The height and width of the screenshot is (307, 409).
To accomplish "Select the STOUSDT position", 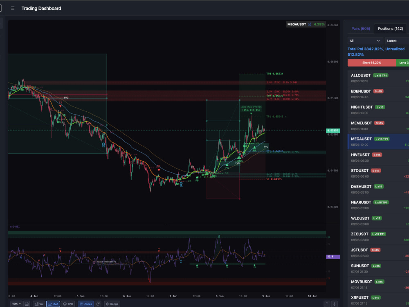I will pos(378,173).
